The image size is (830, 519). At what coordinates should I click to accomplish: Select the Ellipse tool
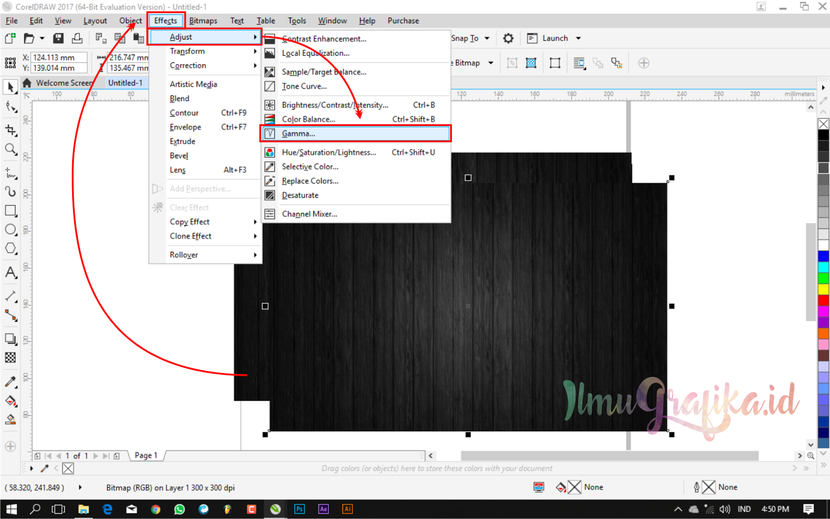pyautogui.click(x=10, y=229)
